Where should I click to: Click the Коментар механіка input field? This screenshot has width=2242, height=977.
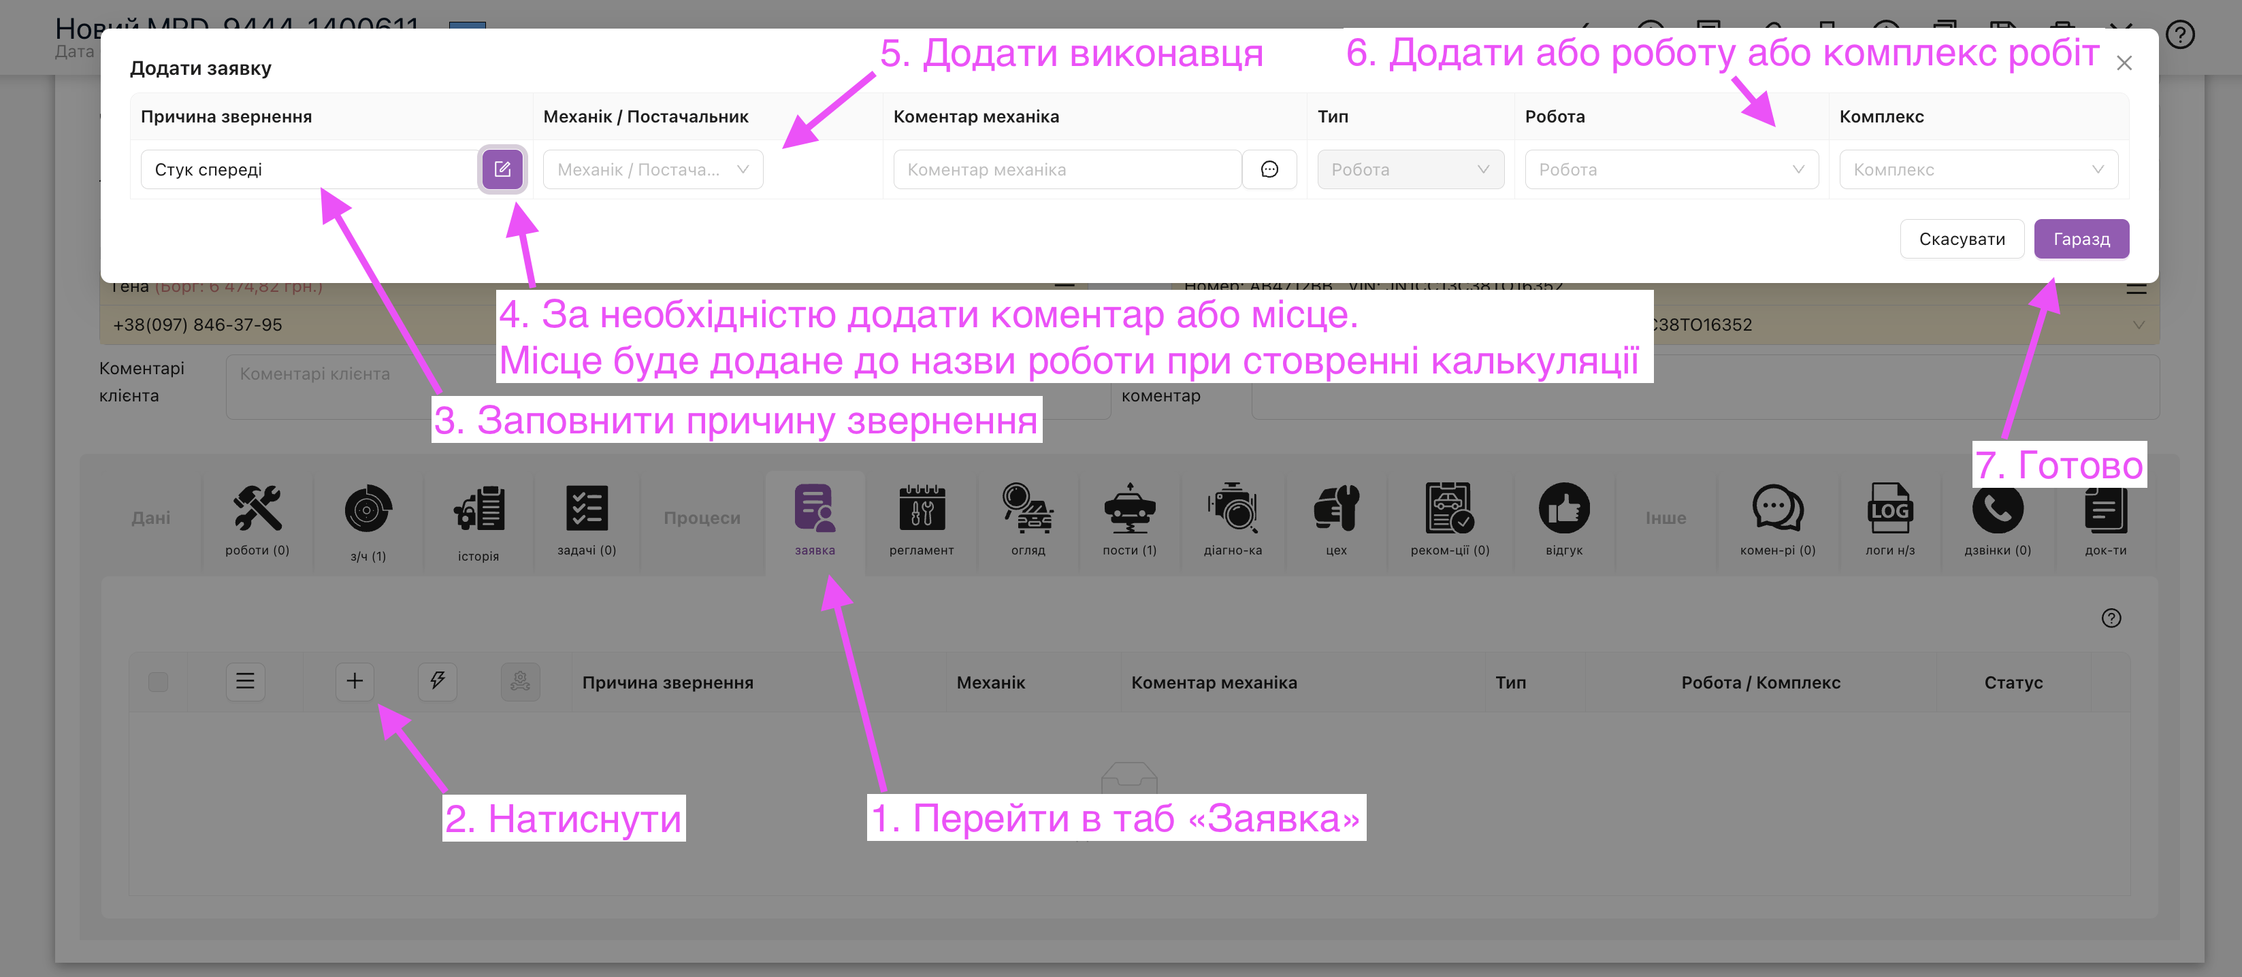[1066, 169]
